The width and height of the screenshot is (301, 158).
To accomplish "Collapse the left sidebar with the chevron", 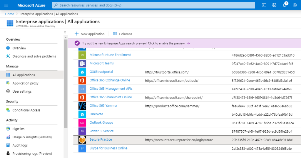I will click(65, 32).
